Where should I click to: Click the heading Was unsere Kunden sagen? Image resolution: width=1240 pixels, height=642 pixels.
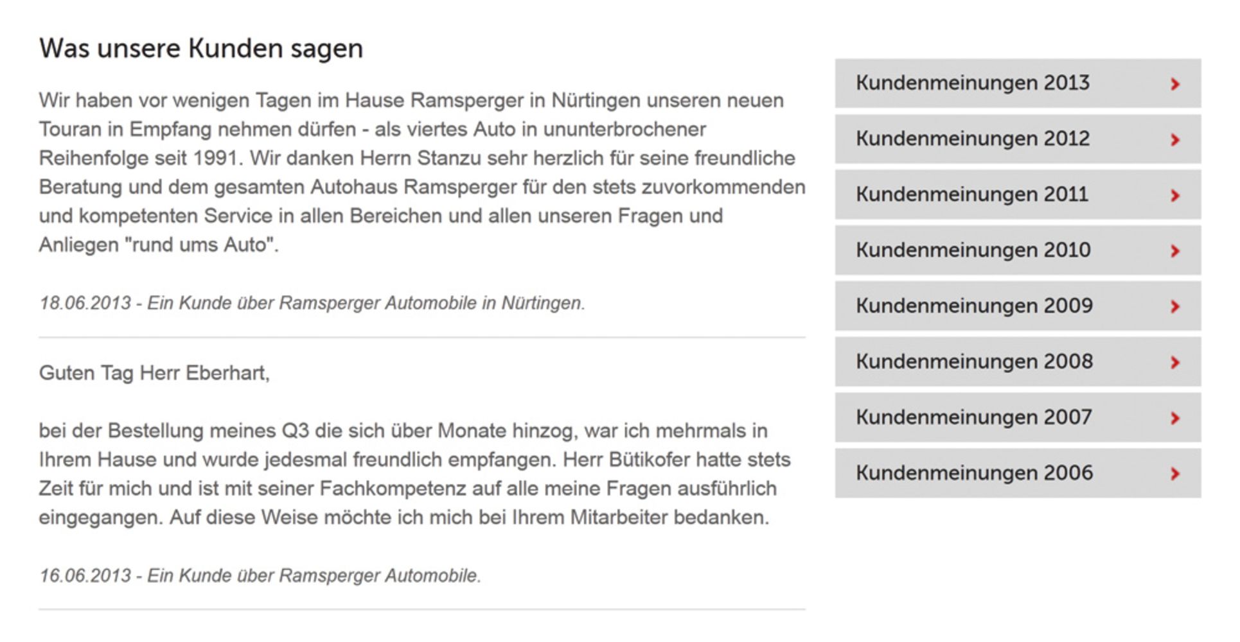pos(201,49)
